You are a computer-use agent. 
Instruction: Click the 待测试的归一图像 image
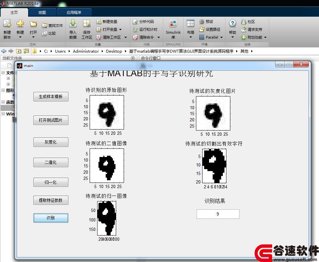[x=107, y=218]
